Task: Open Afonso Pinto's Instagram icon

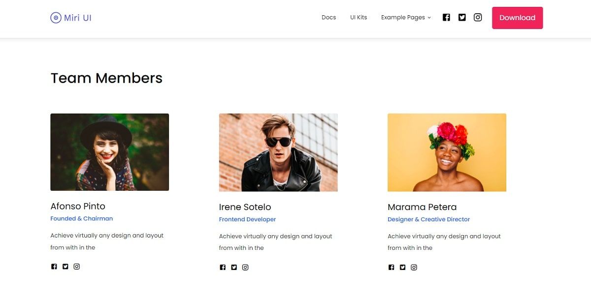Action: click(x=77, y=266)
